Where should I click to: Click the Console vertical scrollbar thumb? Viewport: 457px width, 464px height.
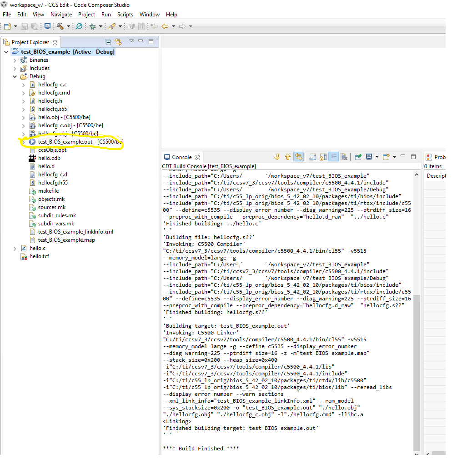(417, 372)
